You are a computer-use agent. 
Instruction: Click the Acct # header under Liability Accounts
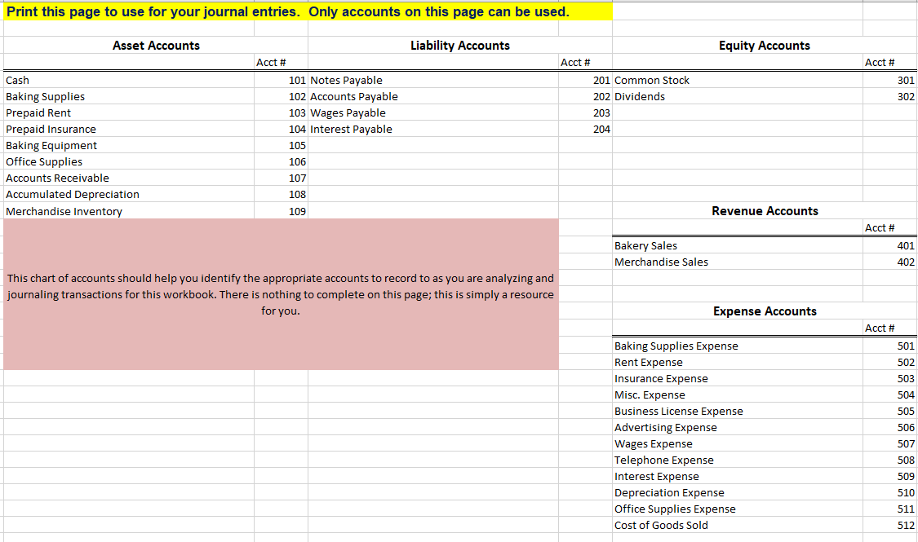(585, 63)
